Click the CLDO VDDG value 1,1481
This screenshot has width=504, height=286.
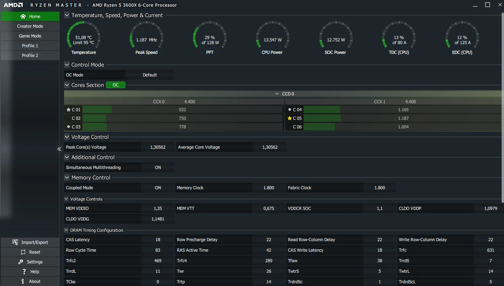(158, 219)
